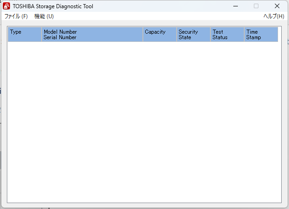Viewport: 289px width, 209px height.
Task: Minimize the Storage Diagnostic Tool window
Action: 235,6
